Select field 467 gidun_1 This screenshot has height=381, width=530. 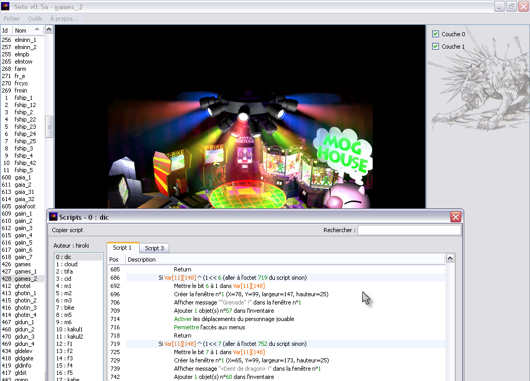click(22, 322)
